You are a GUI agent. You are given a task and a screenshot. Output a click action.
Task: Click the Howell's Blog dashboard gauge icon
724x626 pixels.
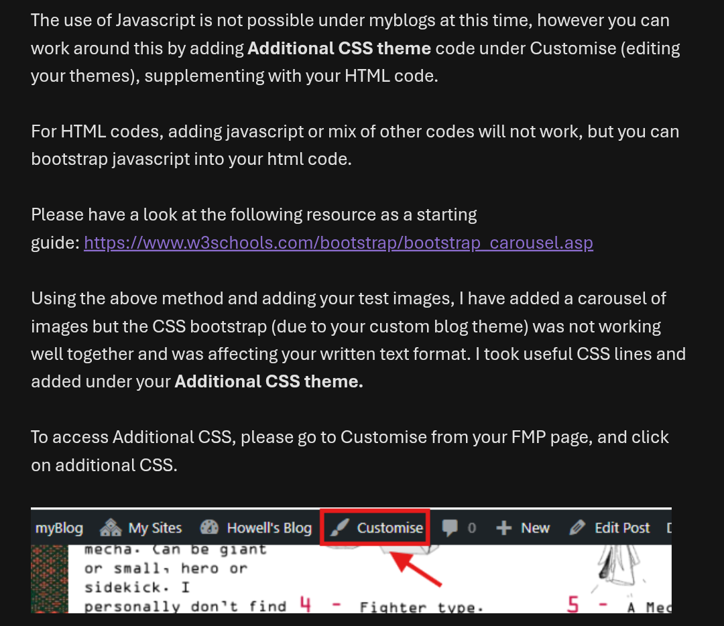click(210, 528)
